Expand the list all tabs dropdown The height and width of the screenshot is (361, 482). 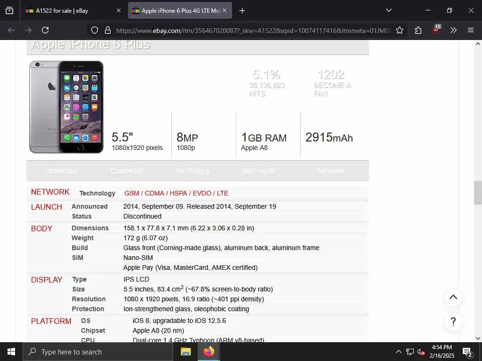(x=388, y=10)
